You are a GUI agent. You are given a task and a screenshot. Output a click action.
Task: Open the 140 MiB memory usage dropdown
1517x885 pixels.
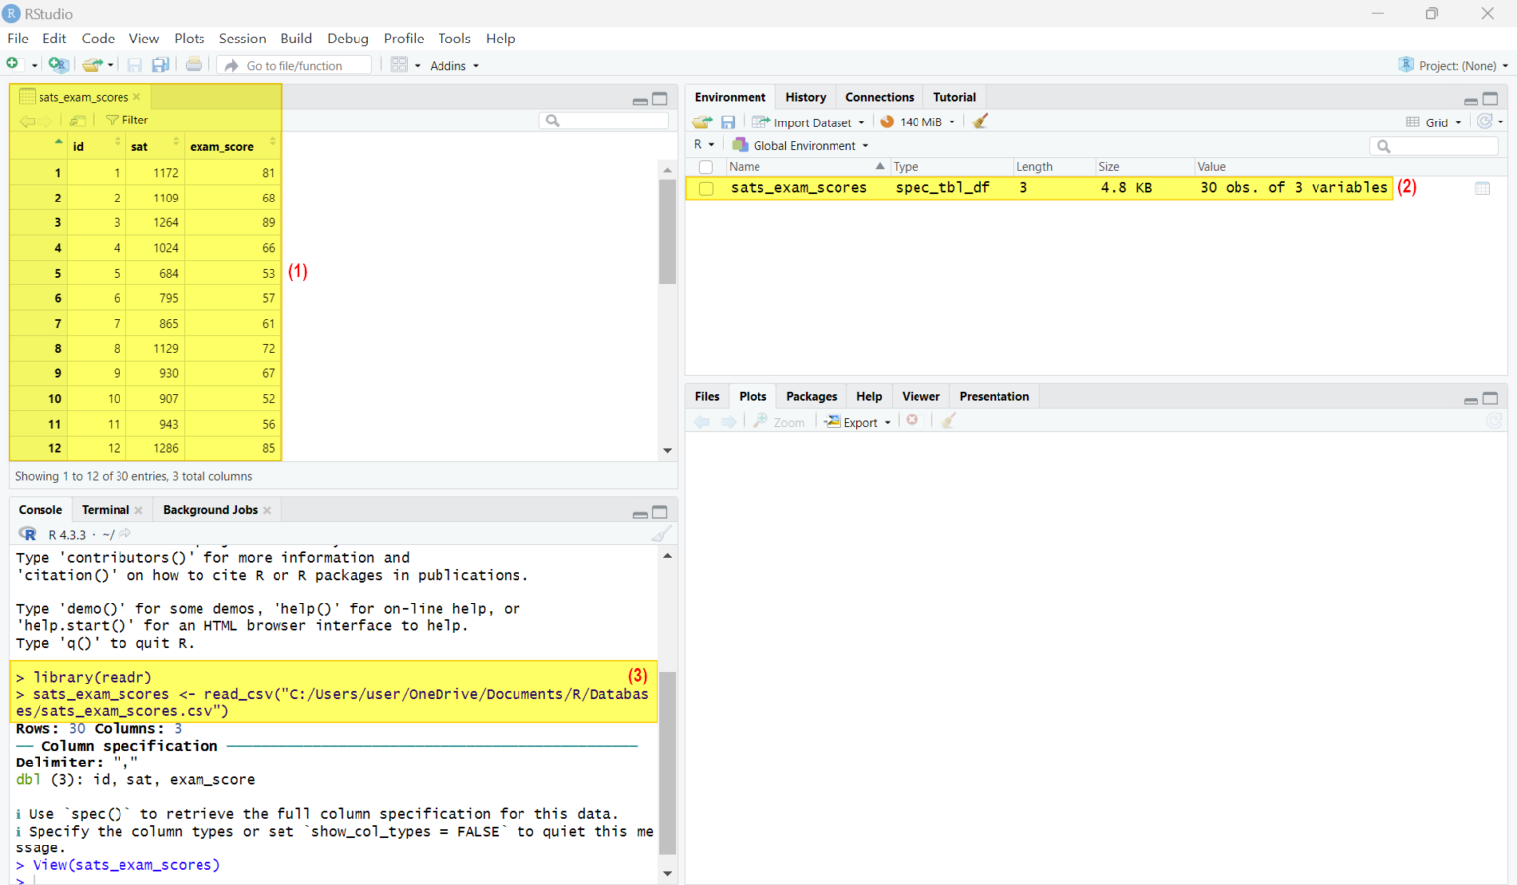coord(917,121)
